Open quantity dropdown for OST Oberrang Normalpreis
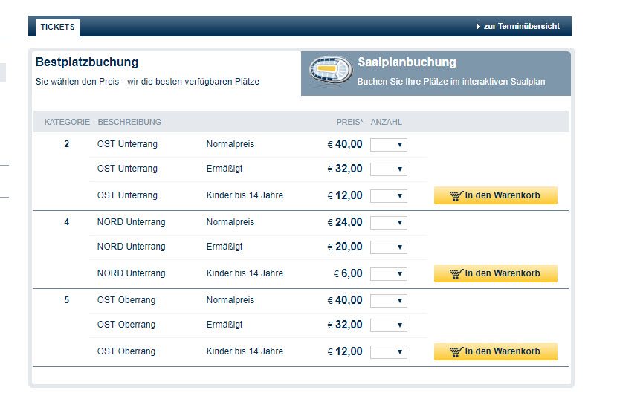 tap(388, 300)
